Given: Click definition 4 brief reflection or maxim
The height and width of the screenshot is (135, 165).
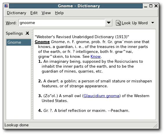Looking at the screenshot, I should pyautogui.click(x=84, y=110).
